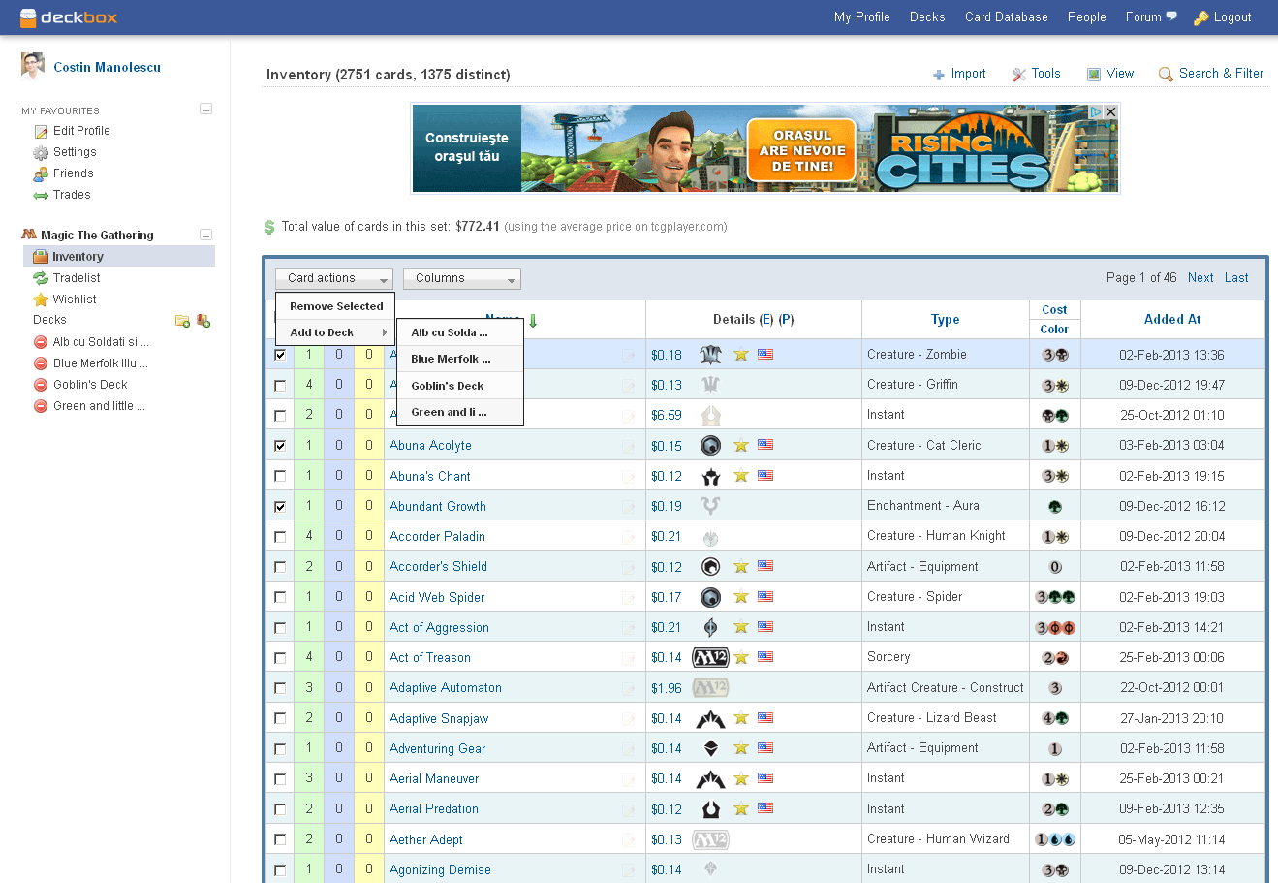Check the Abuna's Chant row checkbox
The image size is (1278, 883).
click(x=280, y=476)
